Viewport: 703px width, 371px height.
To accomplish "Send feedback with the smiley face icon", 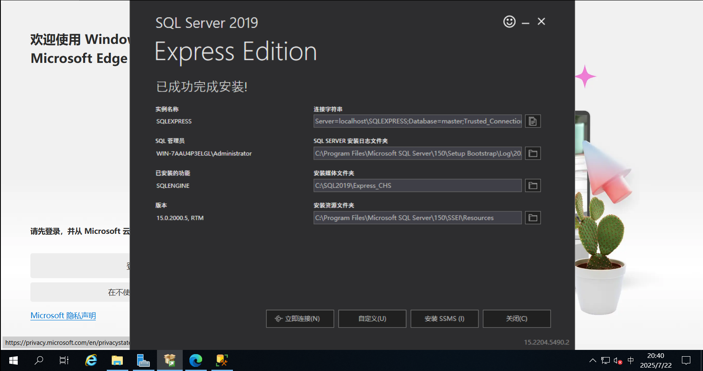I will pyautogui.click(x=509, y=22).
